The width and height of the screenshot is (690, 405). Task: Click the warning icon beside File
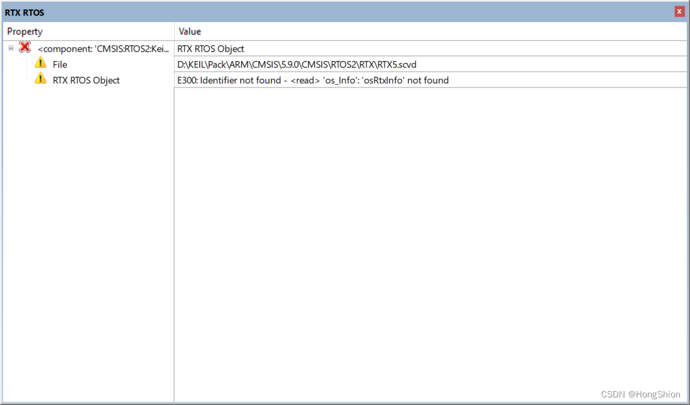click(40, 63)
